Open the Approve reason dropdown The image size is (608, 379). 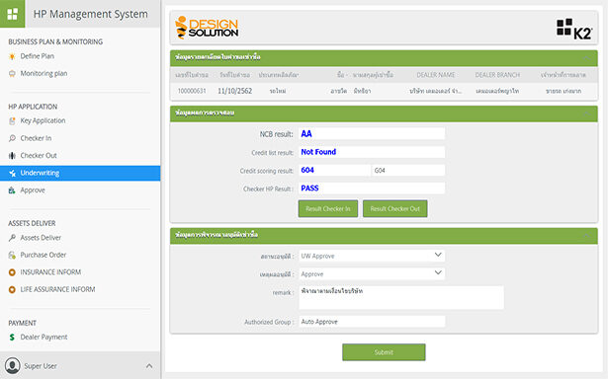pos(372,273)
